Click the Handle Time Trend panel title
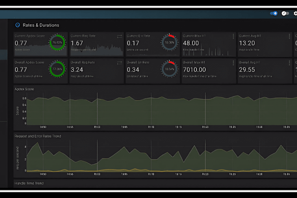 [29, 183]
